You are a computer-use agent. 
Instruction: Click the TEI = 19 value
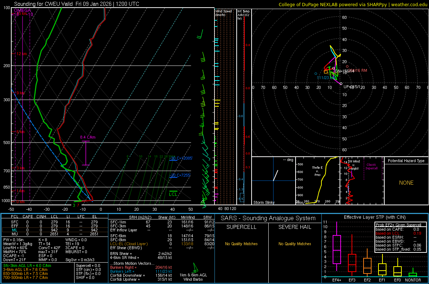pyautogui.click(x=72, y=244)
